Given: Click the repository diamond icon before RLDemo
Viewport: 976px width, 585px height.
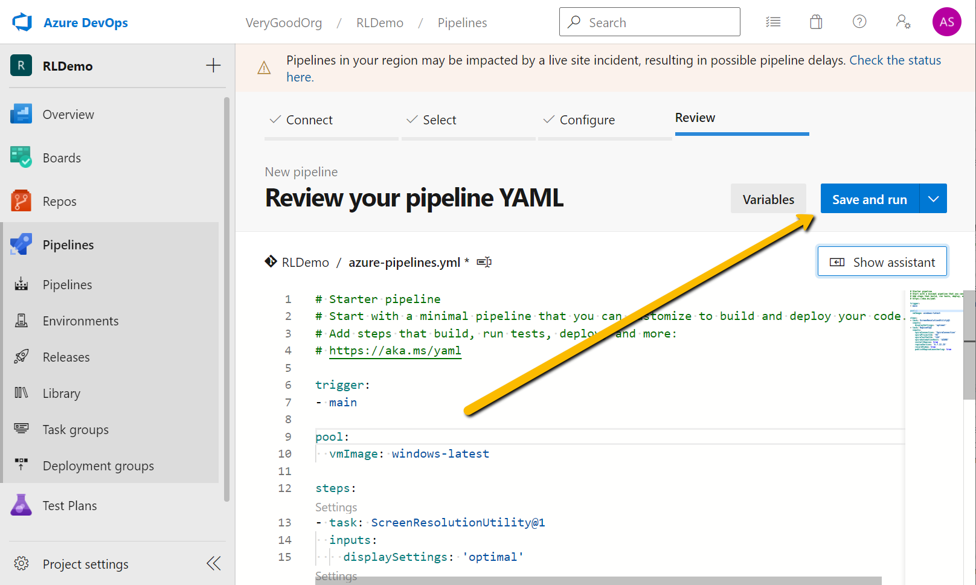Looking at the screenshot, I should 271,261.
